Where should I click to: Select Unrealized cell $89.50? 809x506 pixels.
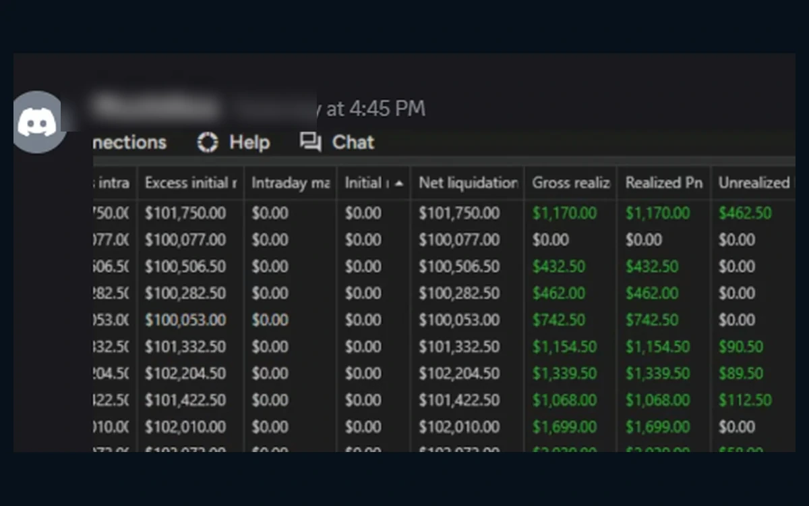pyautogui.click(x=741, y=373)
